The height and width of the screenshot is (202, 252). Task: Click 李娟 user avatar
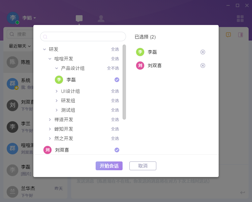(x=13, y=18)
